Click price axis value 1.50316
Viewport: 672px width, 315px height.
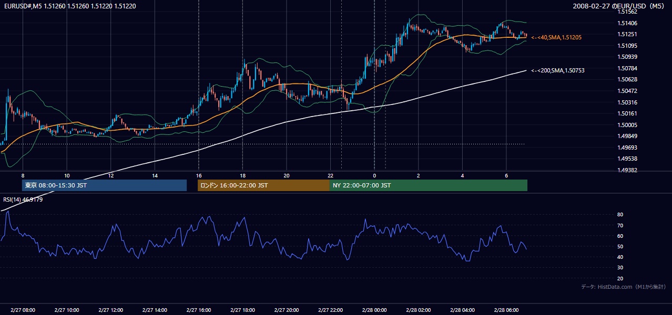pos(627,102)
